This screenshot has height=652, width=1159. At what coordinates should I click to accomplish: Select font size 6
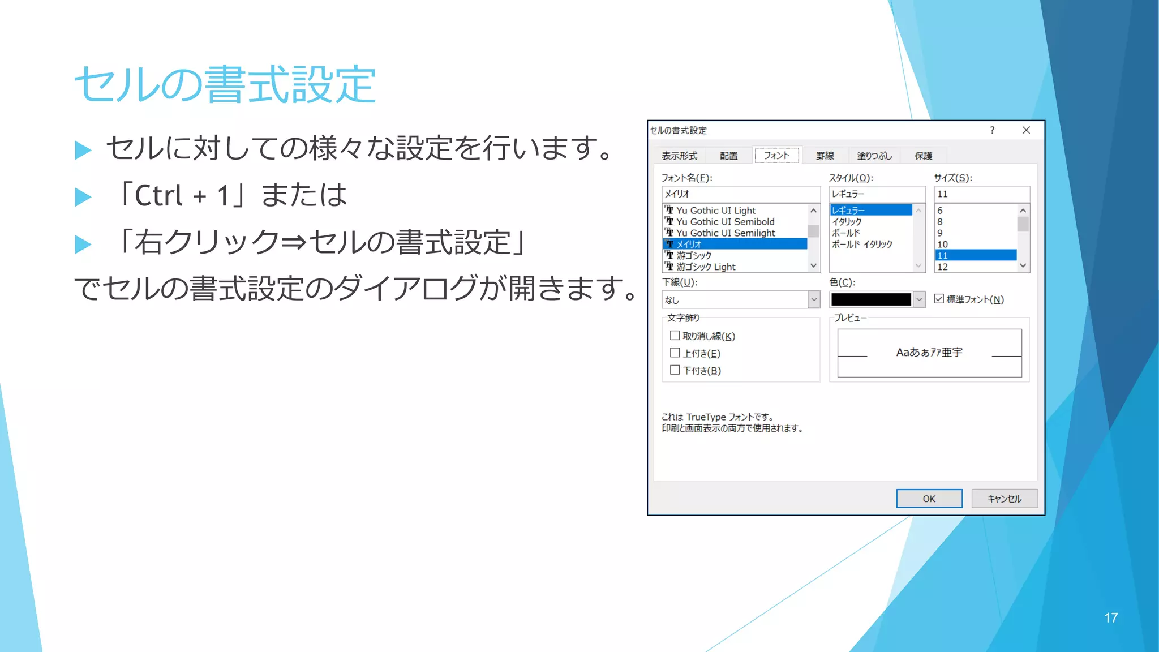[x=976, y=211]
